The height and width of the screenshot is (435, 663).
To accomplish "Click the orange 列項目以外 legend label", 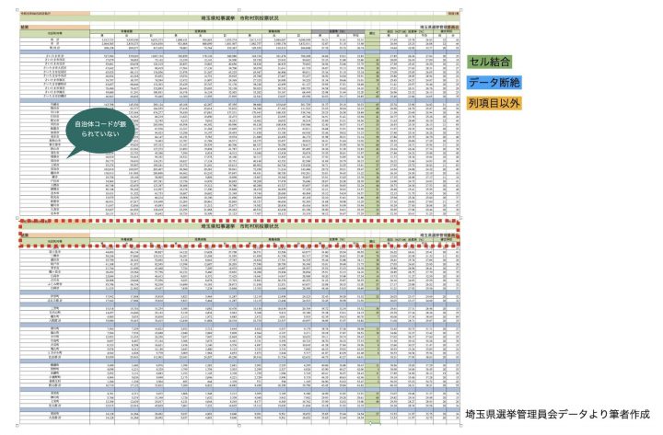I will pos(520,104).
